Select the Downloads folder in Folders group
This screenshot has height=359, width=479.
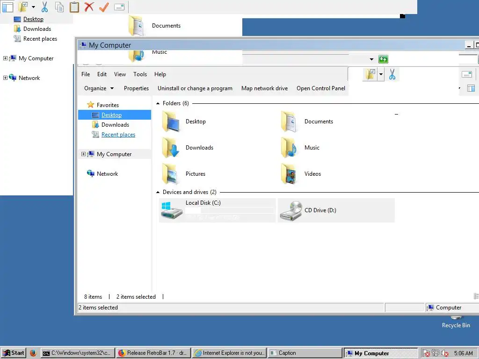pyautogui.click(x=188, y=148)
